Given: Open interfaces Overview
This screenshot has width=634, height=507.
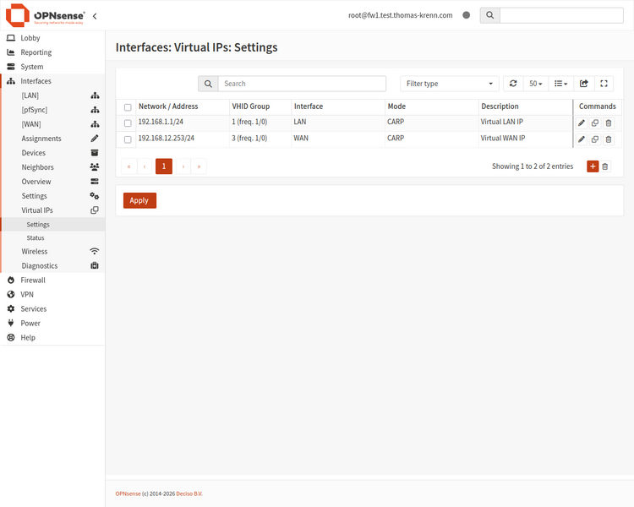Looking at the screenshot, I should point(36,182).
